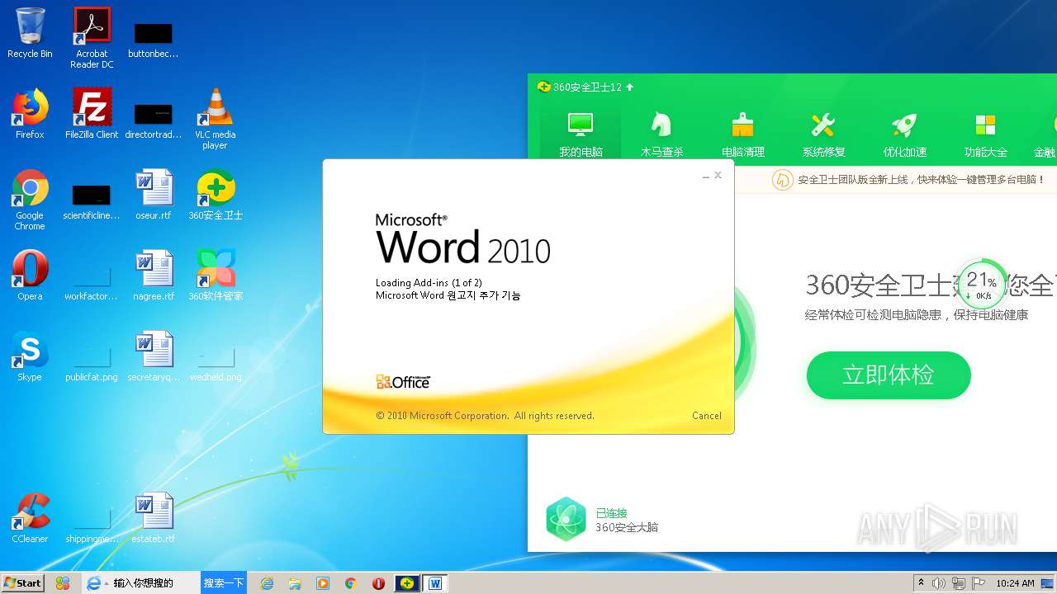Select the FileZilla Client shortcut
Screen dimensions: 1057x594
92,114
